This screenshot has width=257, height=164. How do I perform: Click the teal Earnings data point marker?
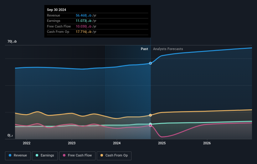click(150, 124)
